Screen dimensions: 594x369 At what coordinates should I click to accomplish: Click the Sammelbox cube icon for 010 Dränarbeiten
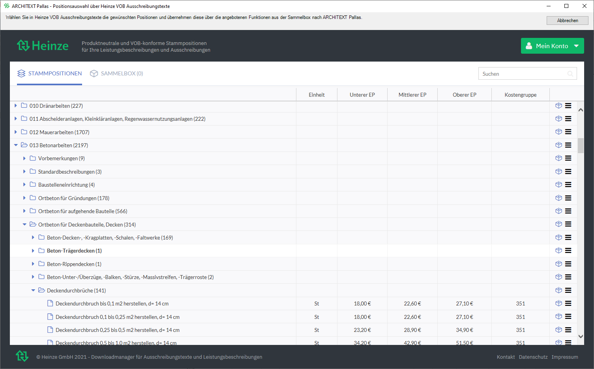pos(558,106)
